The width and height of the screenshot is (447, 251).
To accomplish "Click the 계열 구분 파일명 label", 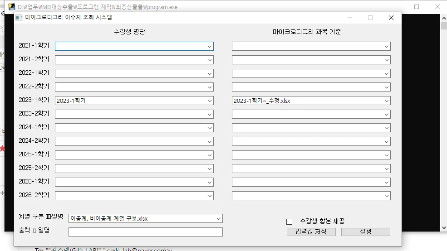I will point(41,217).
